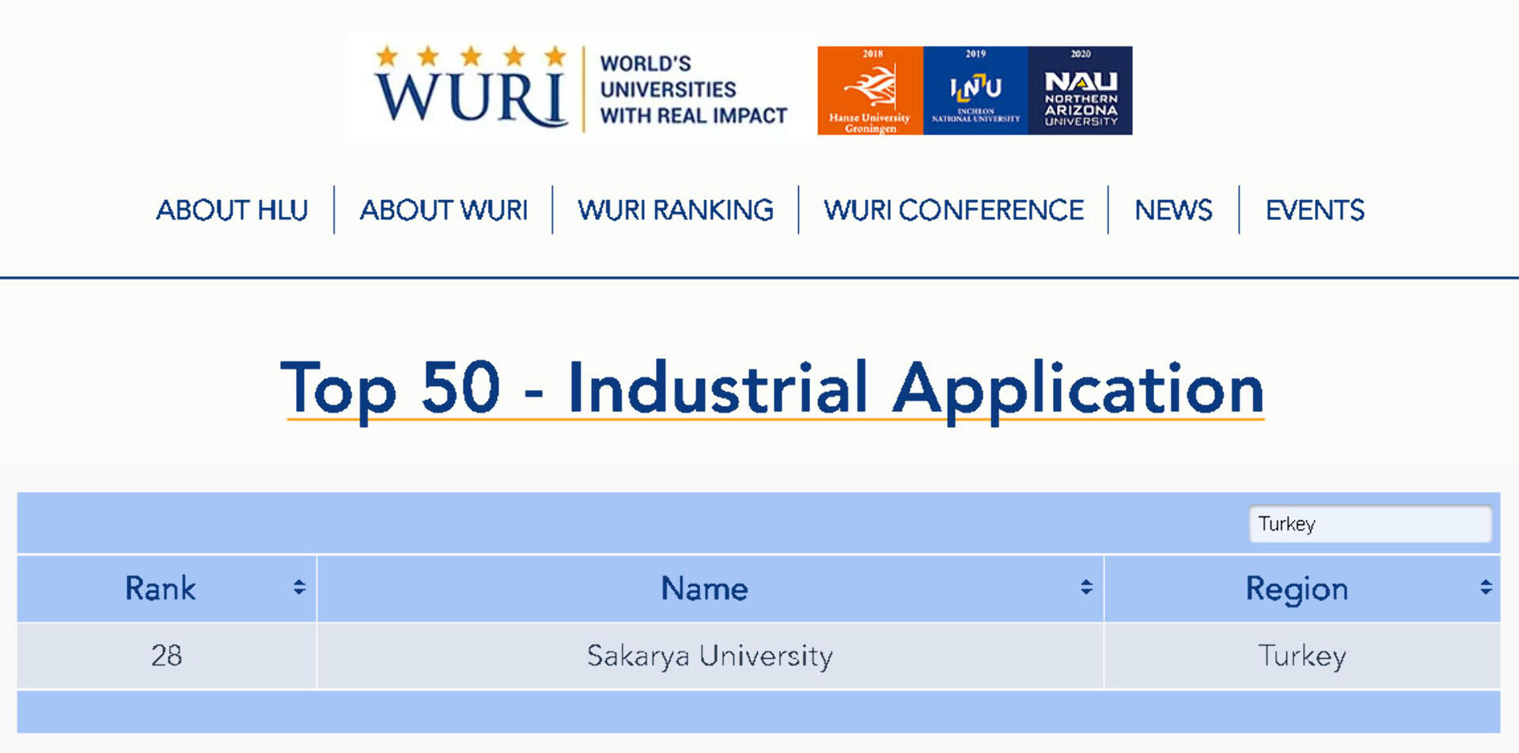
Task: Open the WURI RANKING menu
Action: [676, 210]
